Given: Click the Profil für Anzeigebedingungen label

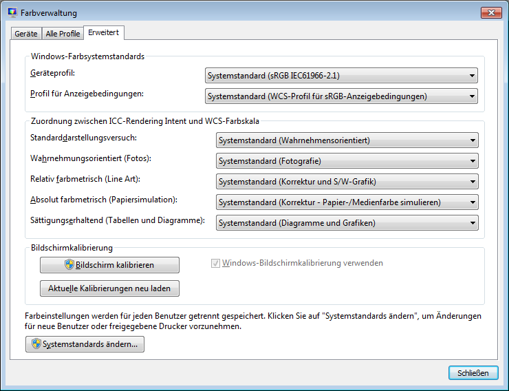Looking at the screenshot, I should (87, 94).
